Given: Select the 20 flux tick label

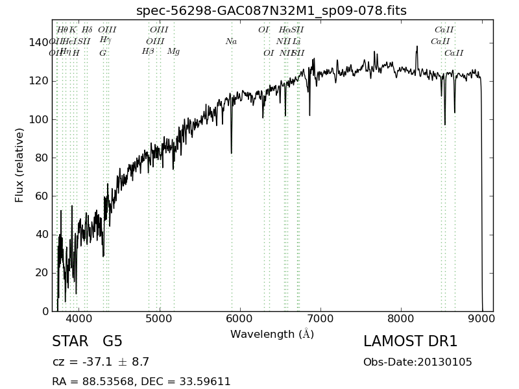Looking at the screenshot, I should click(x=42, y=273).
